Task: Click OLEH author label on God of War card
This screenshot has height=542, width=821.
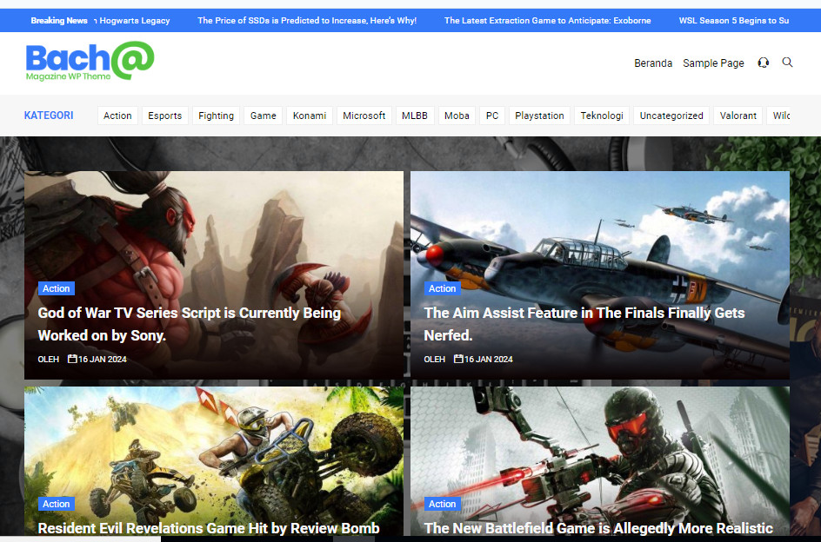Action: click(x=48, y=359)
